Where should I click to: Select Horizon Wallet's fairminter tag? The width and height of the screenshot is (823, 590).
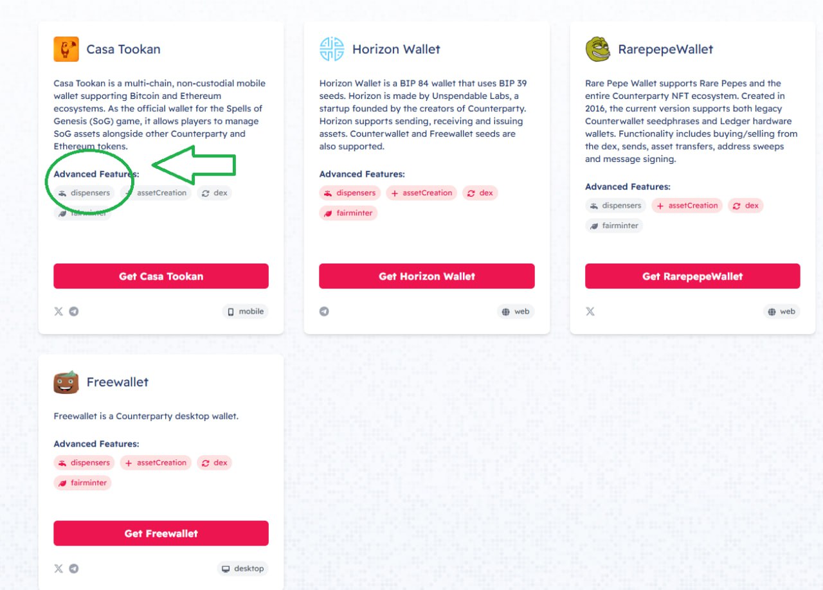point(348,213)
